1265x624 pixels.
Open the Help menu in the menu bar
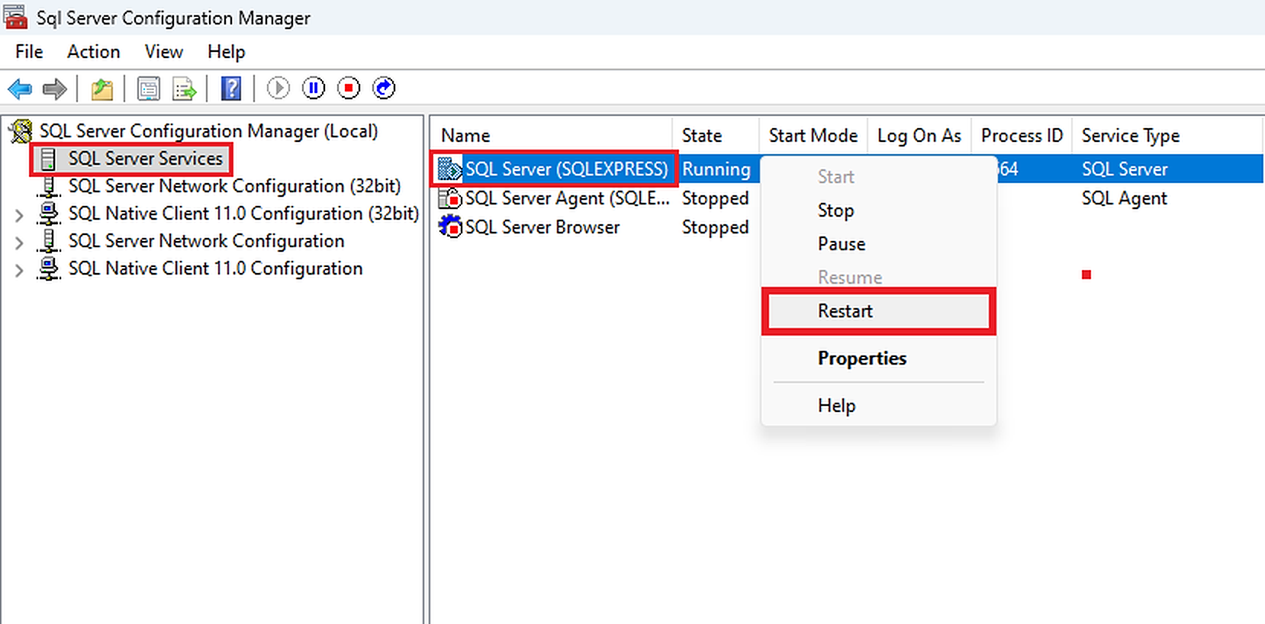click(227, 52)
